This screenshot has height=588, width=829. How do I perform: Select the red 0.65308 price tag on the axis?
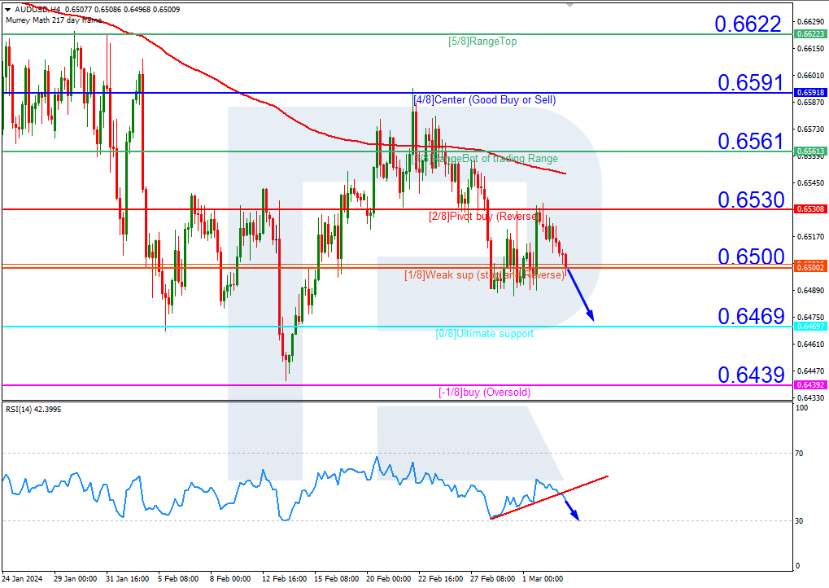tap(809, 209)
